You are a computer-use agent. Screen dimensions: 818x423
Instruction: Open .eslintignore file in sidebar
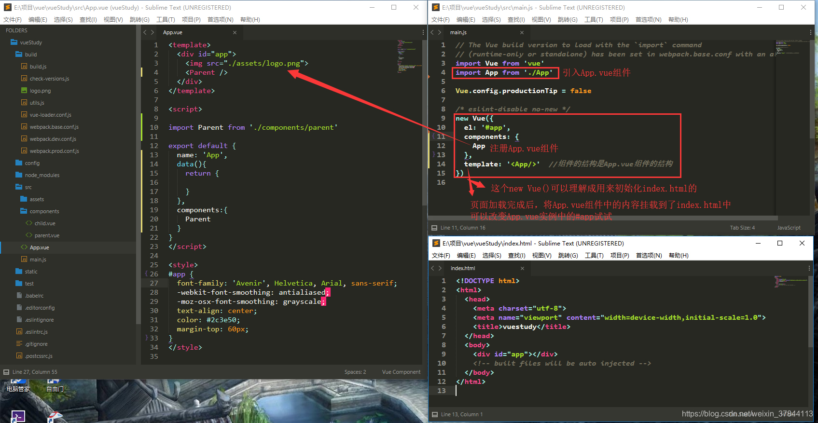click(x=39, y=320)
